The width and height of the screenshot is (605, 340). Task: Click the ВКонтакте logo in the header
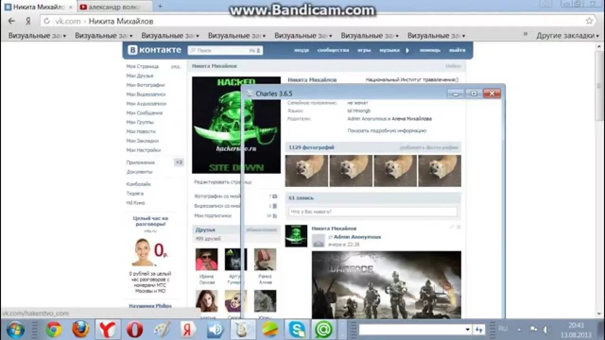(155, 50)
